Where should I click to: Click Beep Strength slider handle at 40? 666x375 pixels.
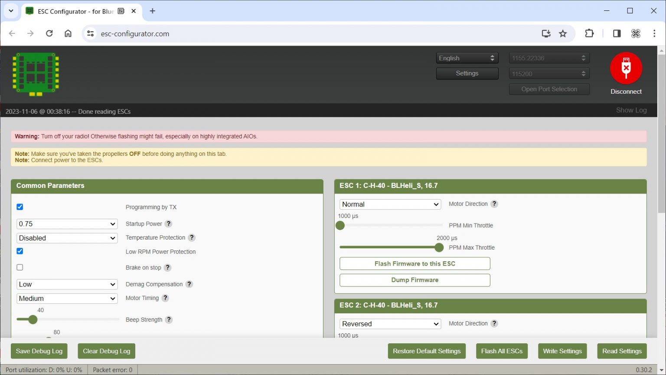[x=33, y=319]
